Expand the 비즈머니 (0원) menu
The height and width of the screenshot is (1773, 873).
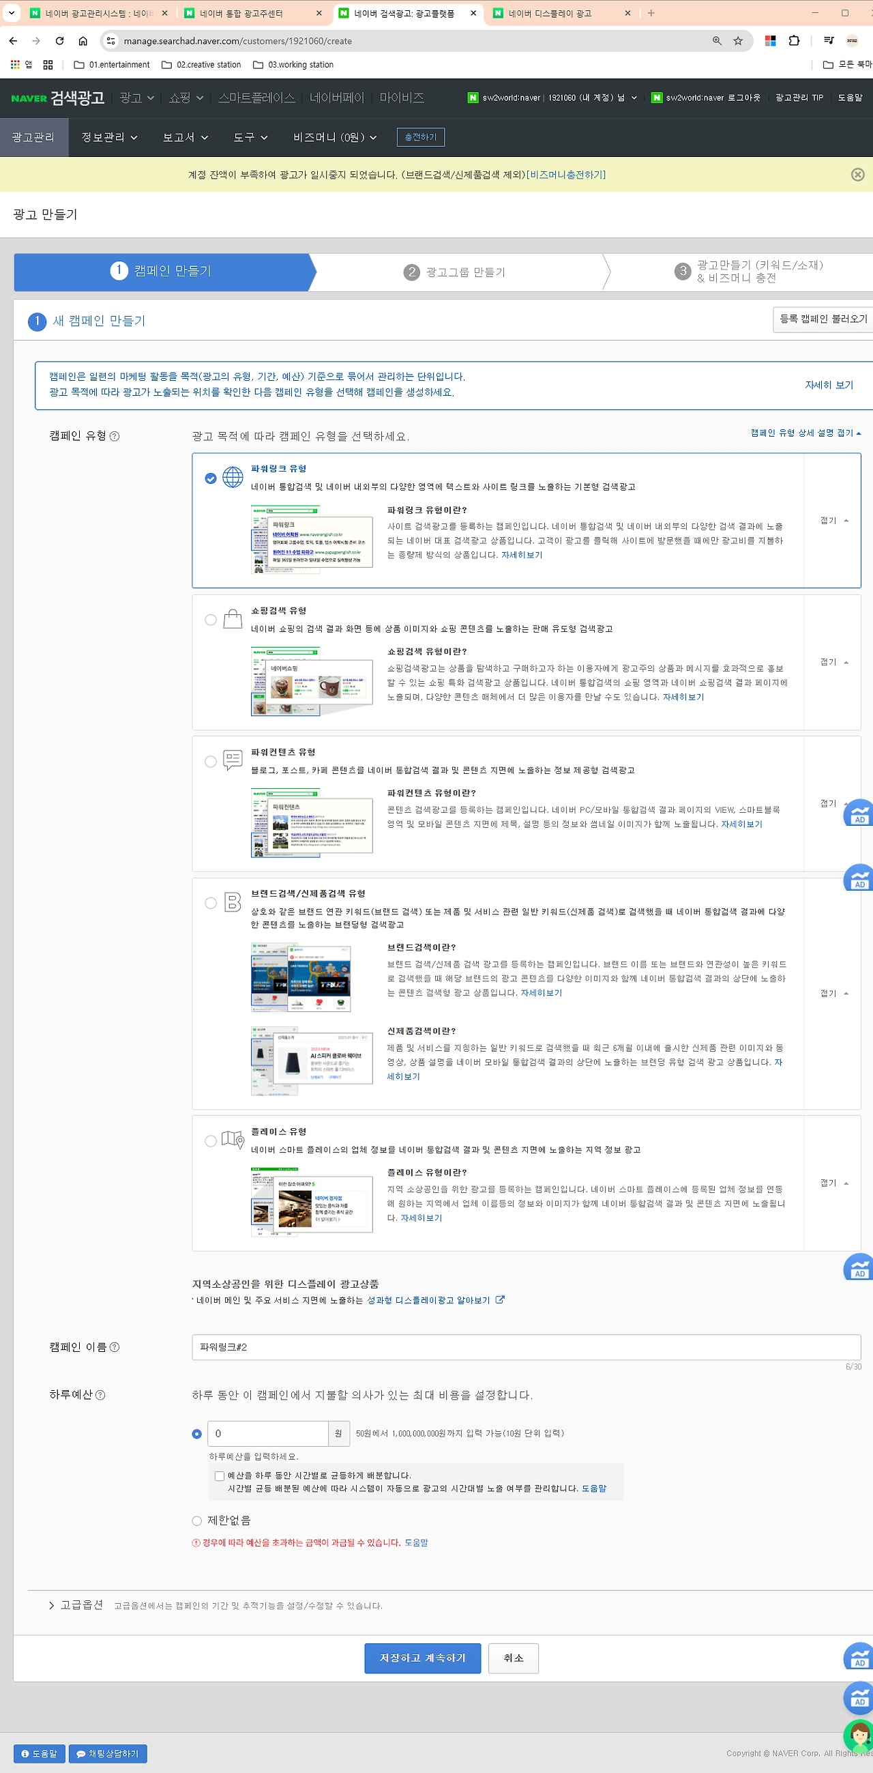pos(335,138)
